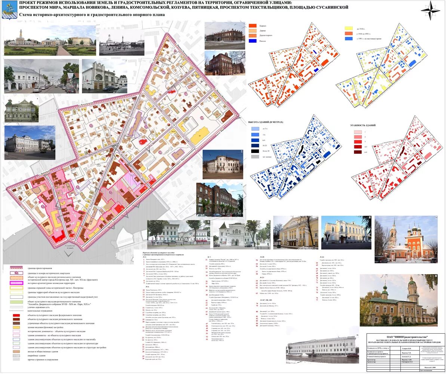Open the green-roofed church with bell tower photo
Image resolution: width=446 pixels, height=374 pixels.
click(399, 300)
